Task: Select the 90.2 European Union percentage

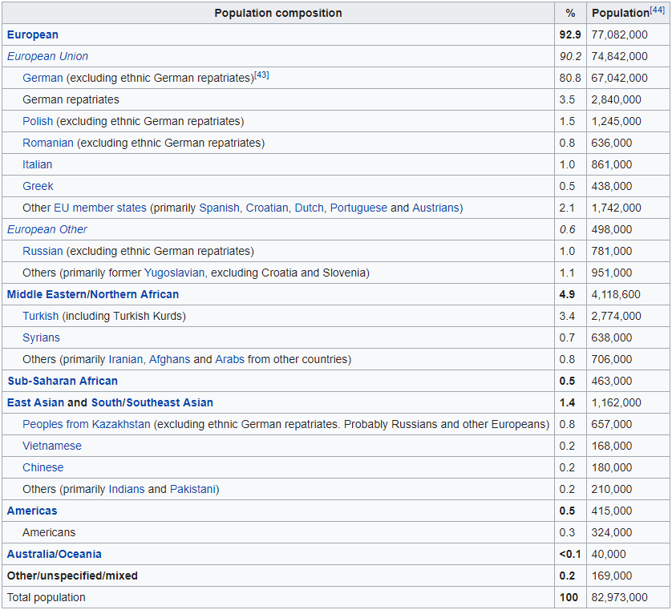Action: pos(570,57)
